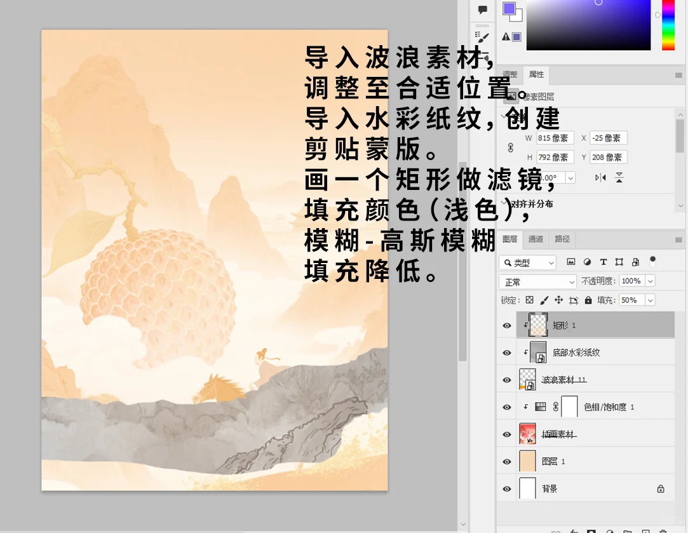Open the rotation angle dropdown arrow

(570, 178)
